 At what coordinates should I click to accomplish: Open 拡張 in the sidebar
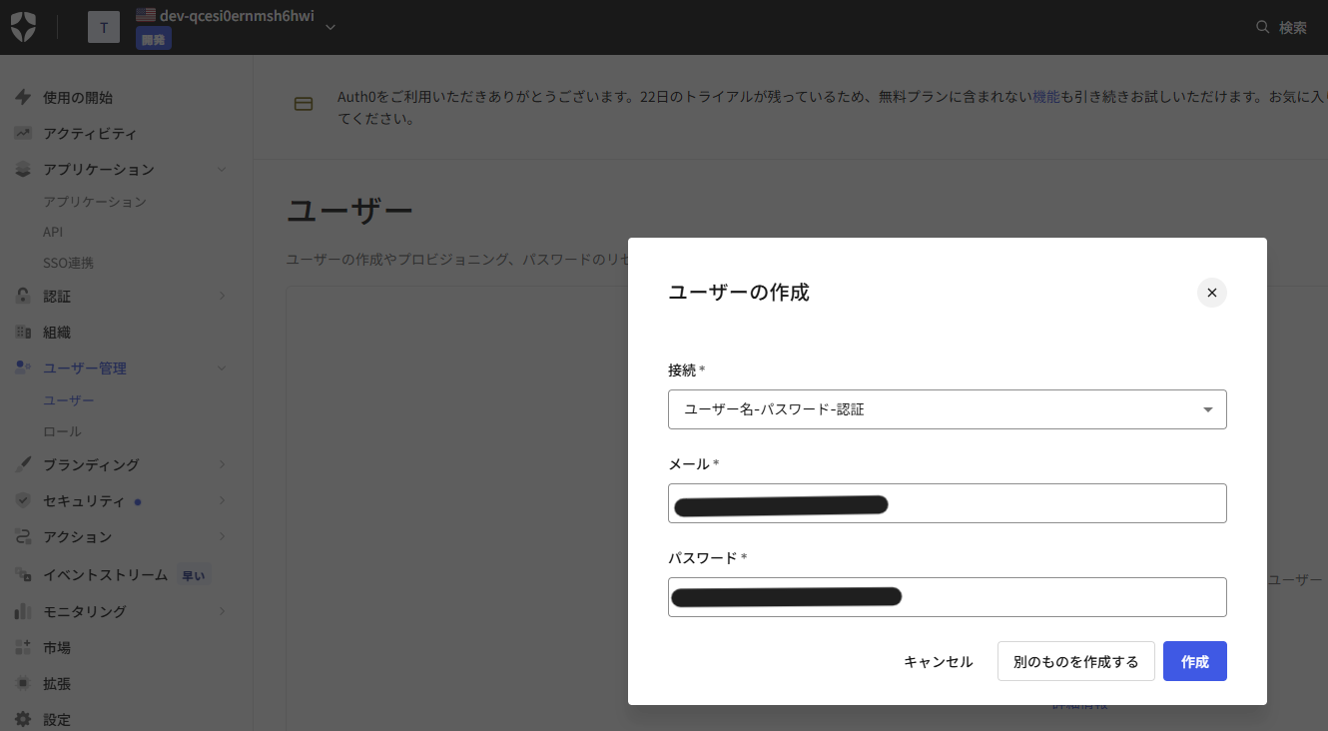click(x=57, y=683)
